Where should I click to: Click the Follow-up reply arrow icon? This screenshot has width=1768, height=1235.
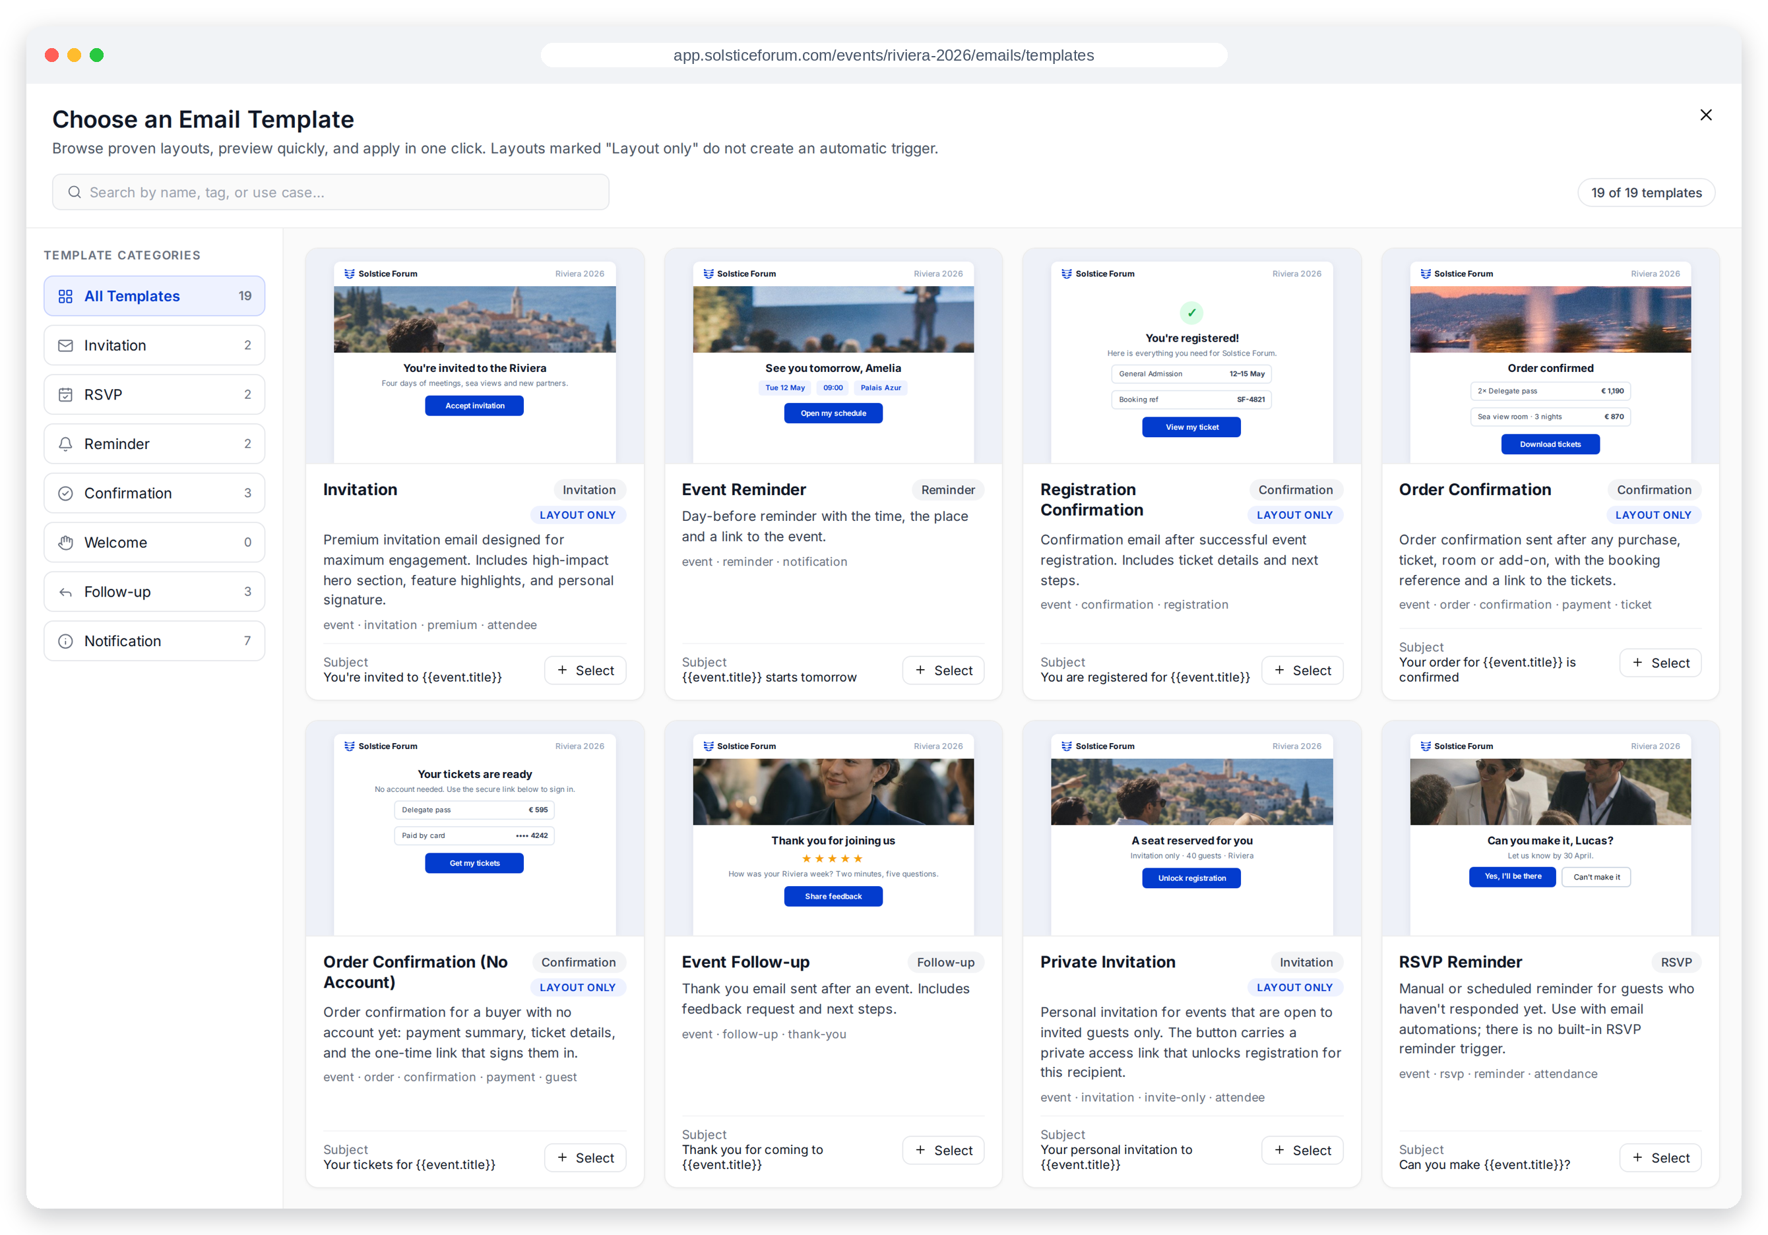click(65, 591)
